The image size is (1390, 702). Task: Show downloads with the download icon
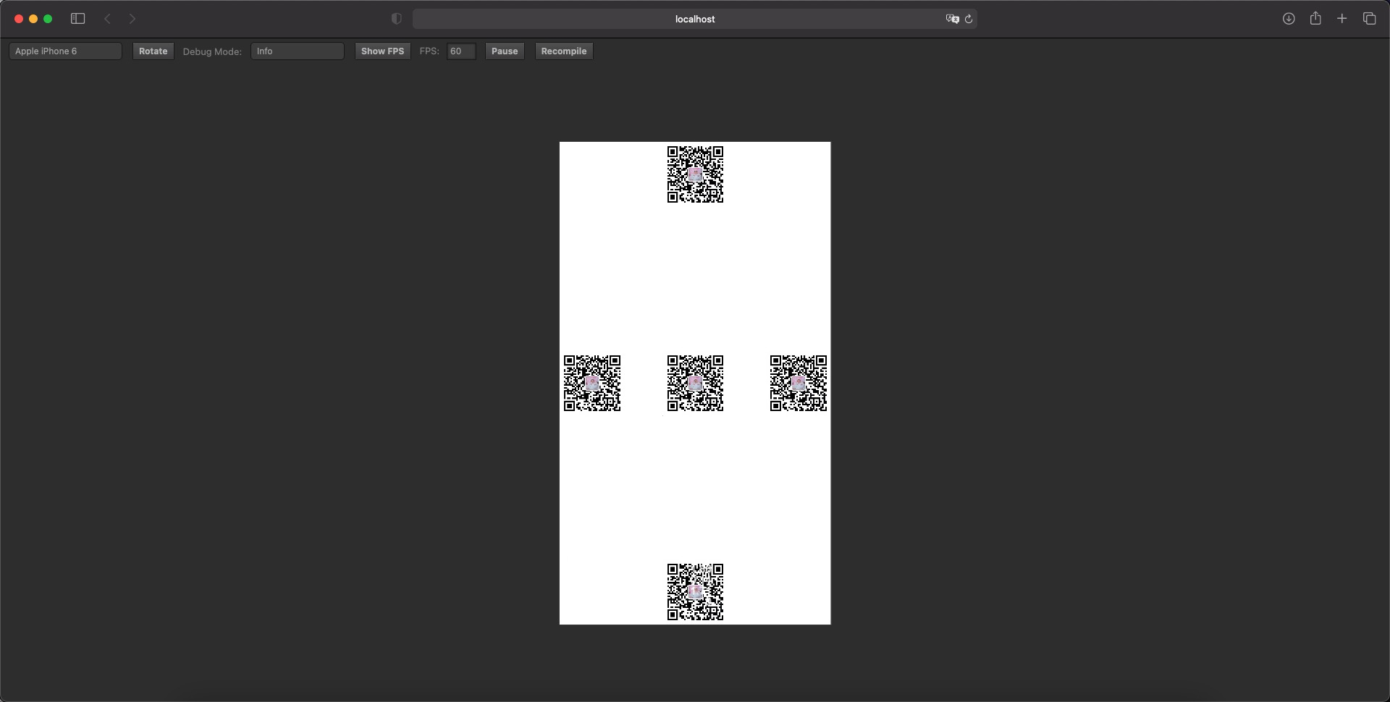pyautogui.click(x=1289, y=19)
